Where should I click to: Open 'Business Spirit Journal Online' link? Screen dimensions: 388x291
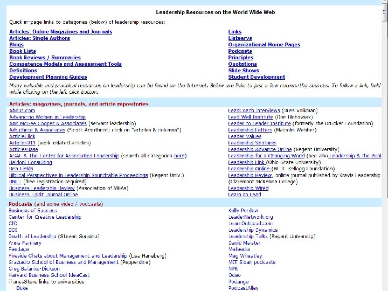click(44, 194)
